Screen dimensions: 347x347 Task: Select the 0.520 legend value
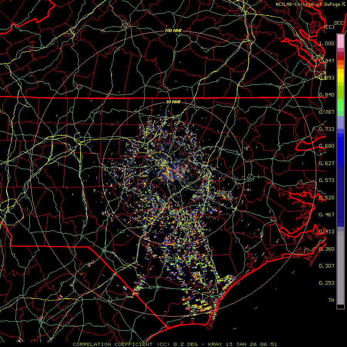pyautogui.click(x=327, y=198)
